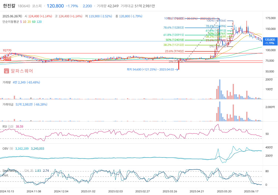Screen dimensions: 278x195
Task: Click the 50,000 price axis label
Action: [270, 71]
